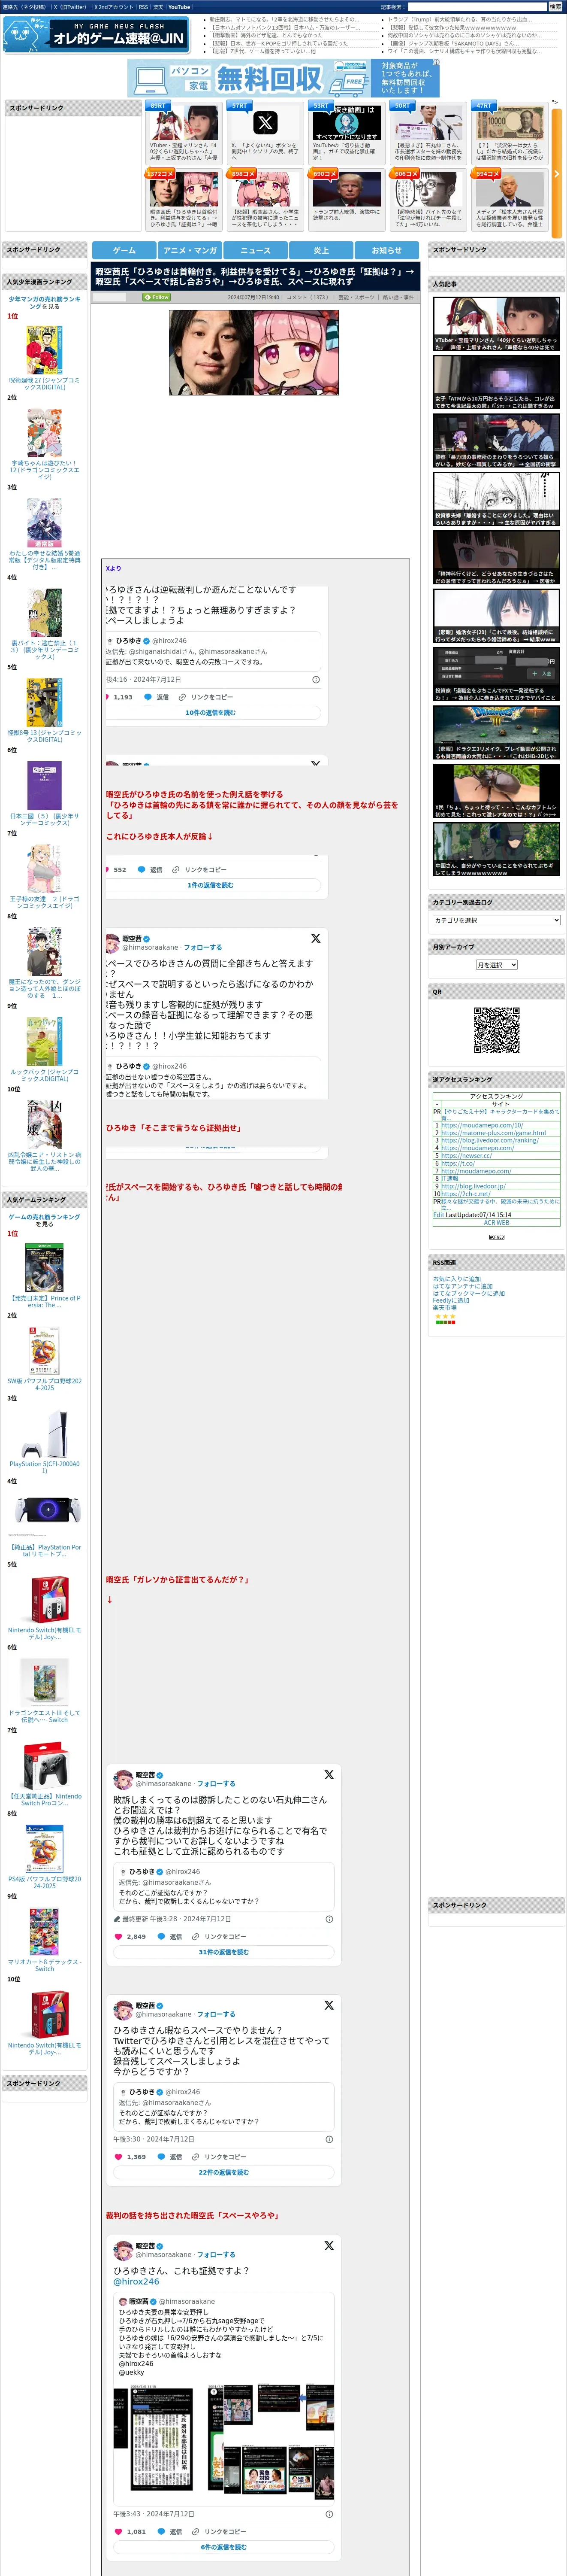Viewport: 567px width, 2576px height.
Task: Copy link icon in 1,193 likes tweet
Action: coord(184,697)
